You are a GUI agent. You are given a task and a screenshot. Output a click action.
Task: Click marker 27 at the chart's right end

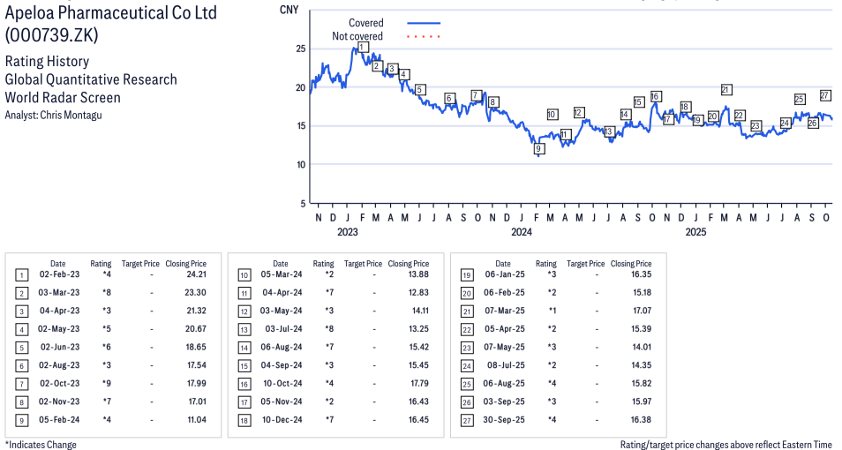pyautogui.click(x=825, y=95)
